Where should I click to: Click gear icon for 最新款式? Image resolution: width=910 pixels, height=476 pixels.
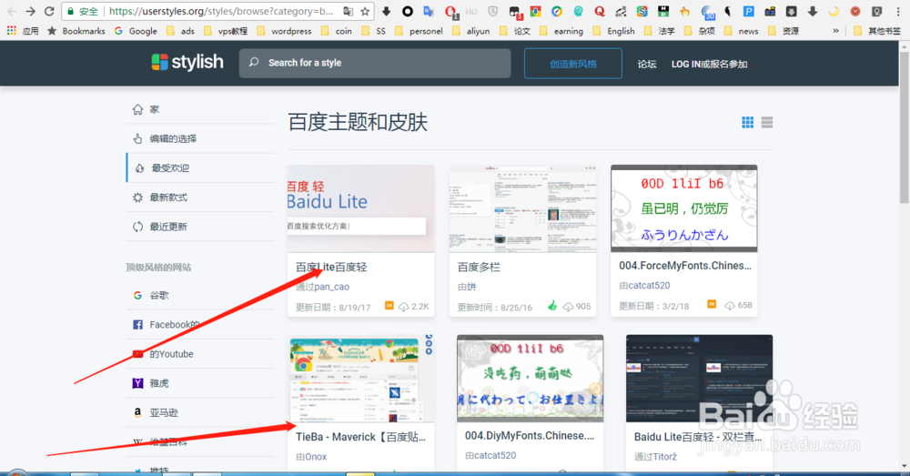point(137,197)
